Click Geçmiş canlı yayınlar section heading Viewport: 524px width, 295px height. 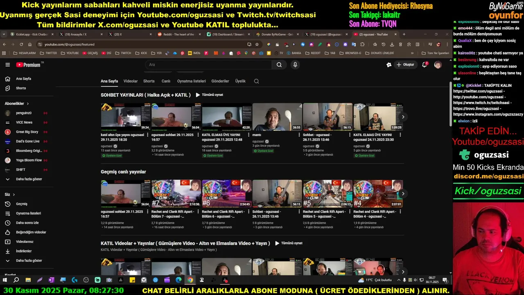[x=123, y=172]
